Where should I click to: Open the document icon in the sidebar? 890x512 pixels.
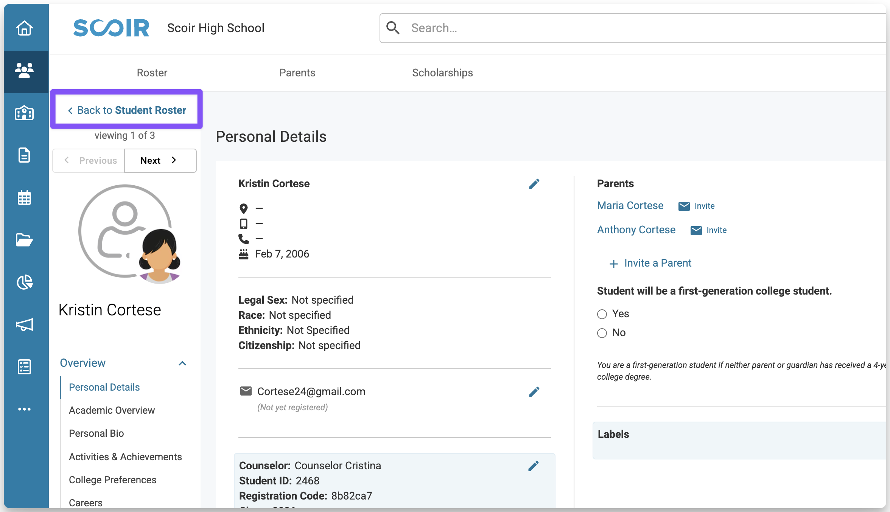(25, 155)
